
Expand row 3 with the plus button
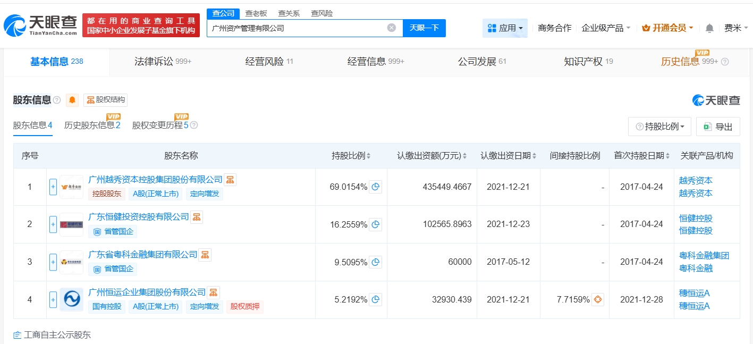click(x=53, y=262)
